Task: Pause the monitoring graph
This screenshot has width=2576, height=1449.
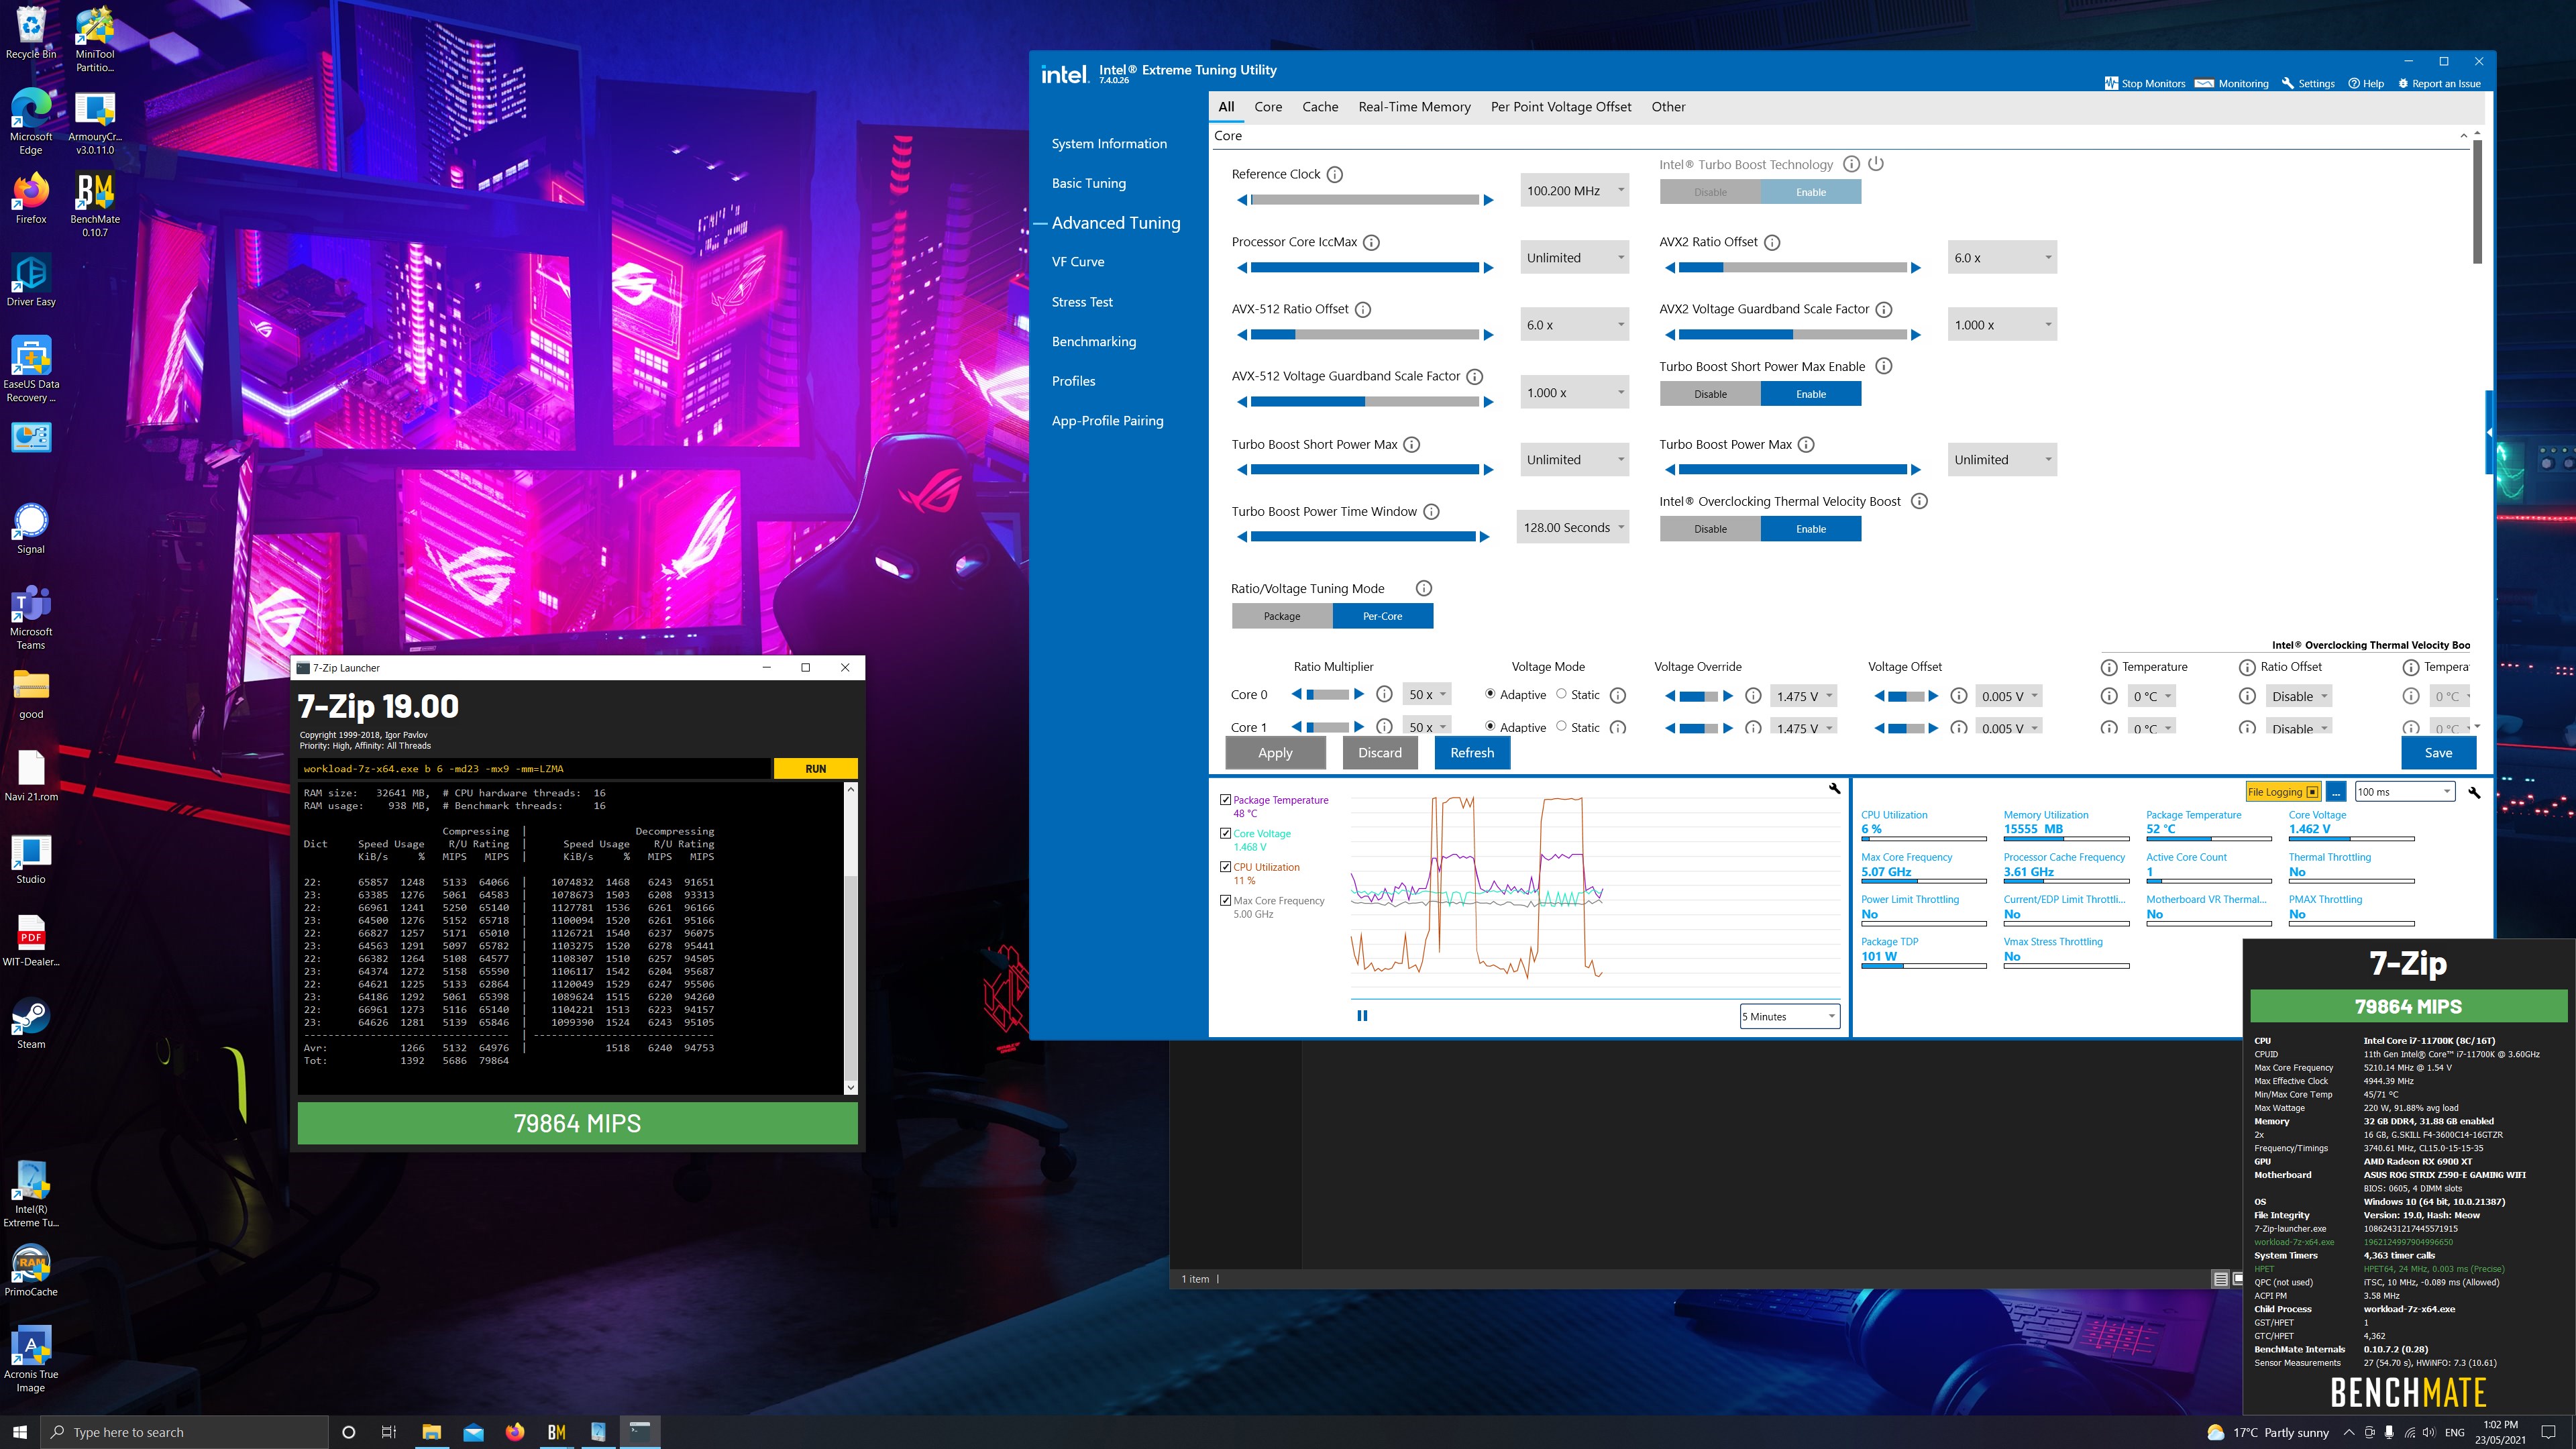Action: pos(1362,1016)
